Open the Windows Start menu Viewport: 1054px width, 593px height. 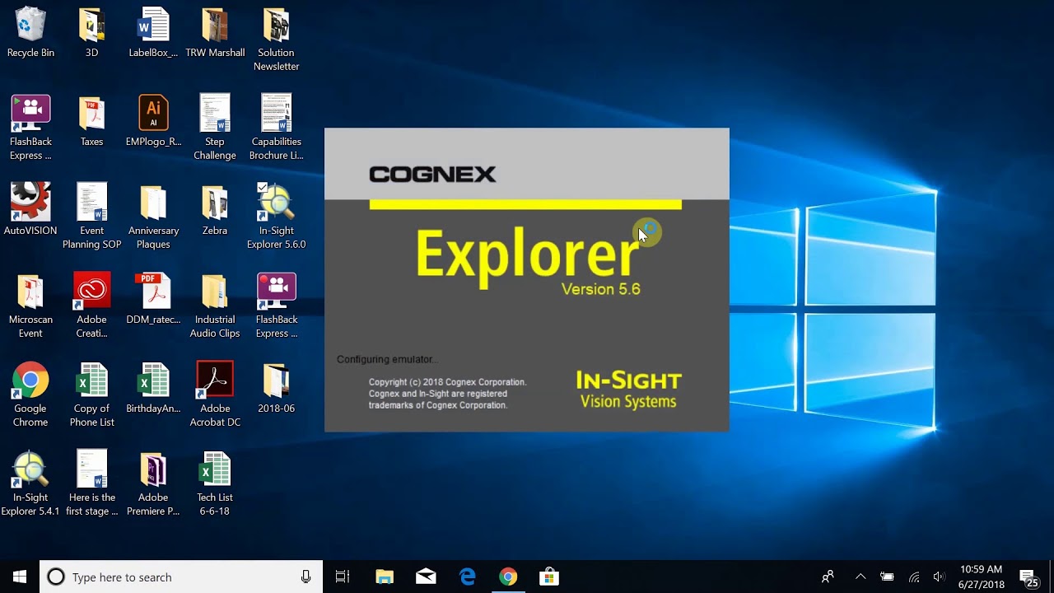pyautogui.click(x=20, y=577)
